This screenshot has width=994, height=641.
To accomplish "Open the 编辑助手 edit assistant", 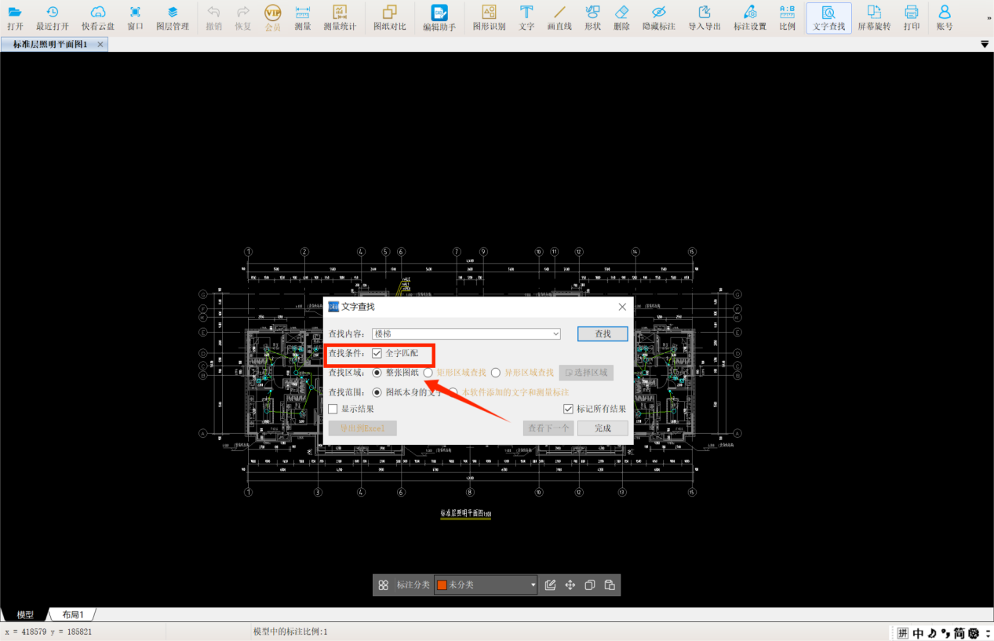I will coord(439,17).
